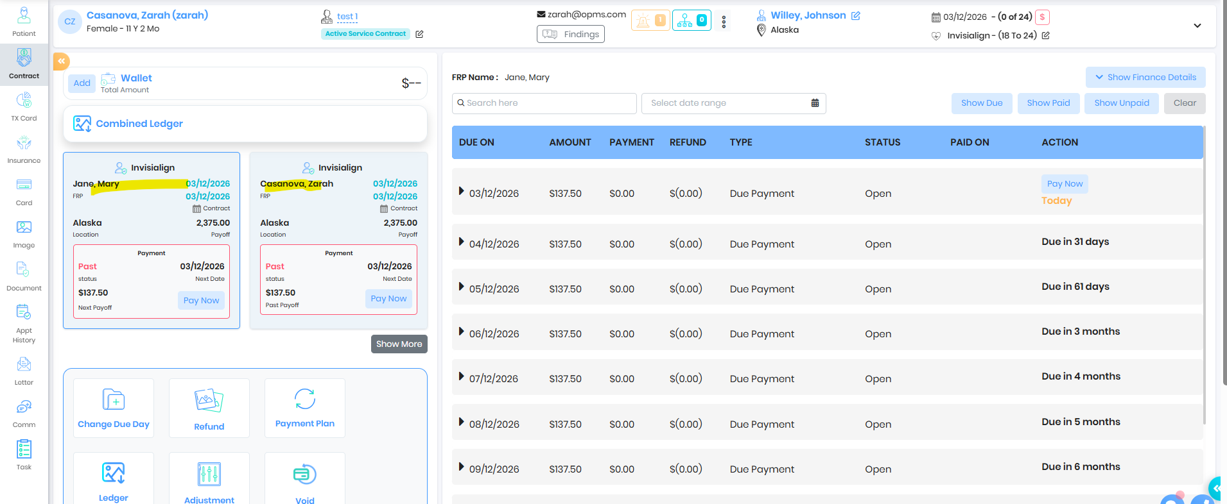Open the three-dot more options menu
The image size is (1227, 504).
pyautogui.click(x=724, y=22)
